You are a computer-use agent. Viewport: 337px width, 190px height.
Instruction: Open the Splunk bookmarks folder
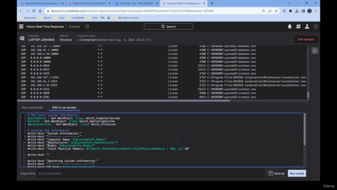click(x=45, y=17)
